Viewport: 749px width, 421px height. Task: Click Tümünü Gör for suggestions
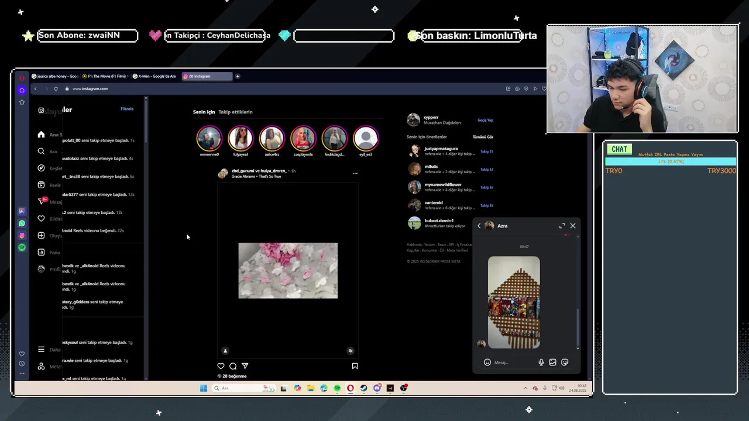point(483,137)
